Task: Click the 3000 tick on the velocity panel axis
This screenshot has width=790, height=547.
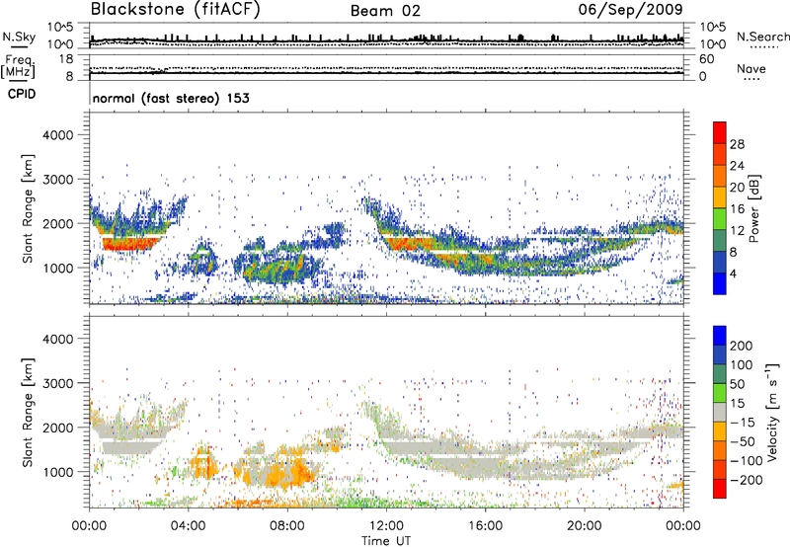Action: pyautogui.click(x=58, y=383)
